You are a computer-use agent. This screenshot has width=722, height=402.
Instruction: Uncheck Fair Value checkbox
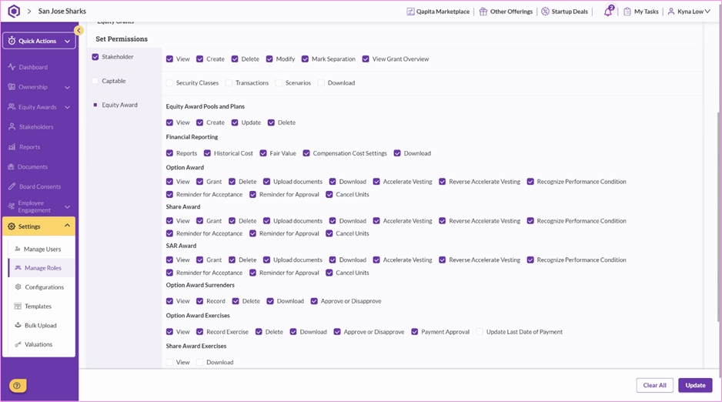263,153
